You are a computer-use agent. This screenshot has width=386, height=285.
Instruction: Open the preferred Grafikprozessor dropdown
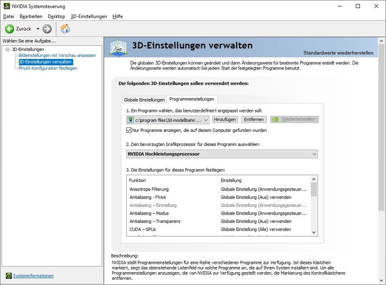pyautogui.click(x=222, y=154)
